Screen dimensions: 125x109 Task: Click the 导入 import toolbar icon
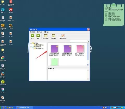[x=33, y=36]
